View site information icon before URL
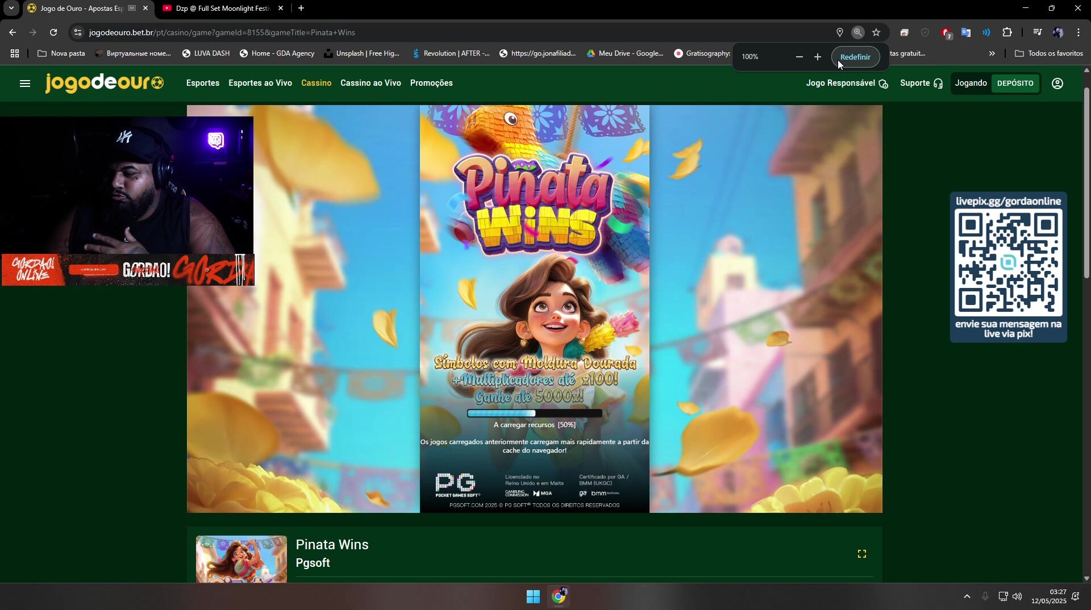 click(x=78, y=32)
